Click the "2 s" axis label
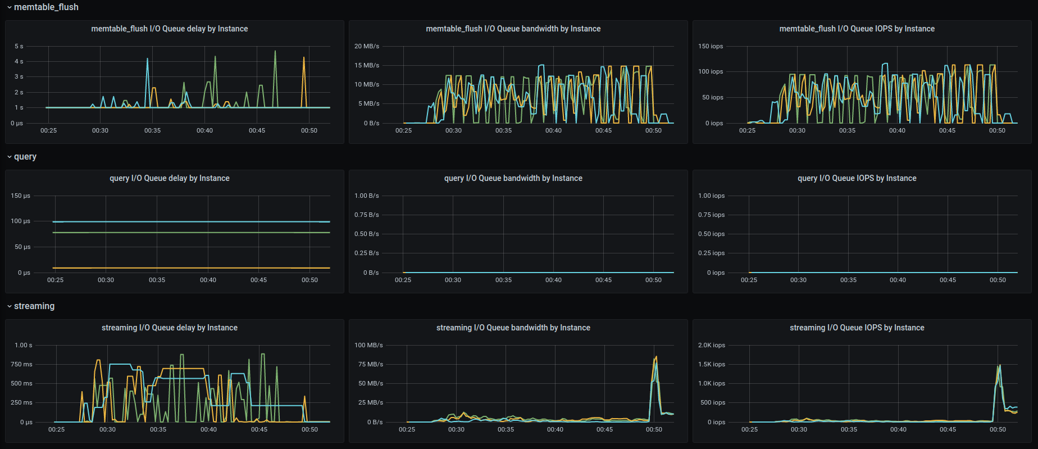Screen dimensions: 1038x449 pyautogui.click(x=19, y=92)
